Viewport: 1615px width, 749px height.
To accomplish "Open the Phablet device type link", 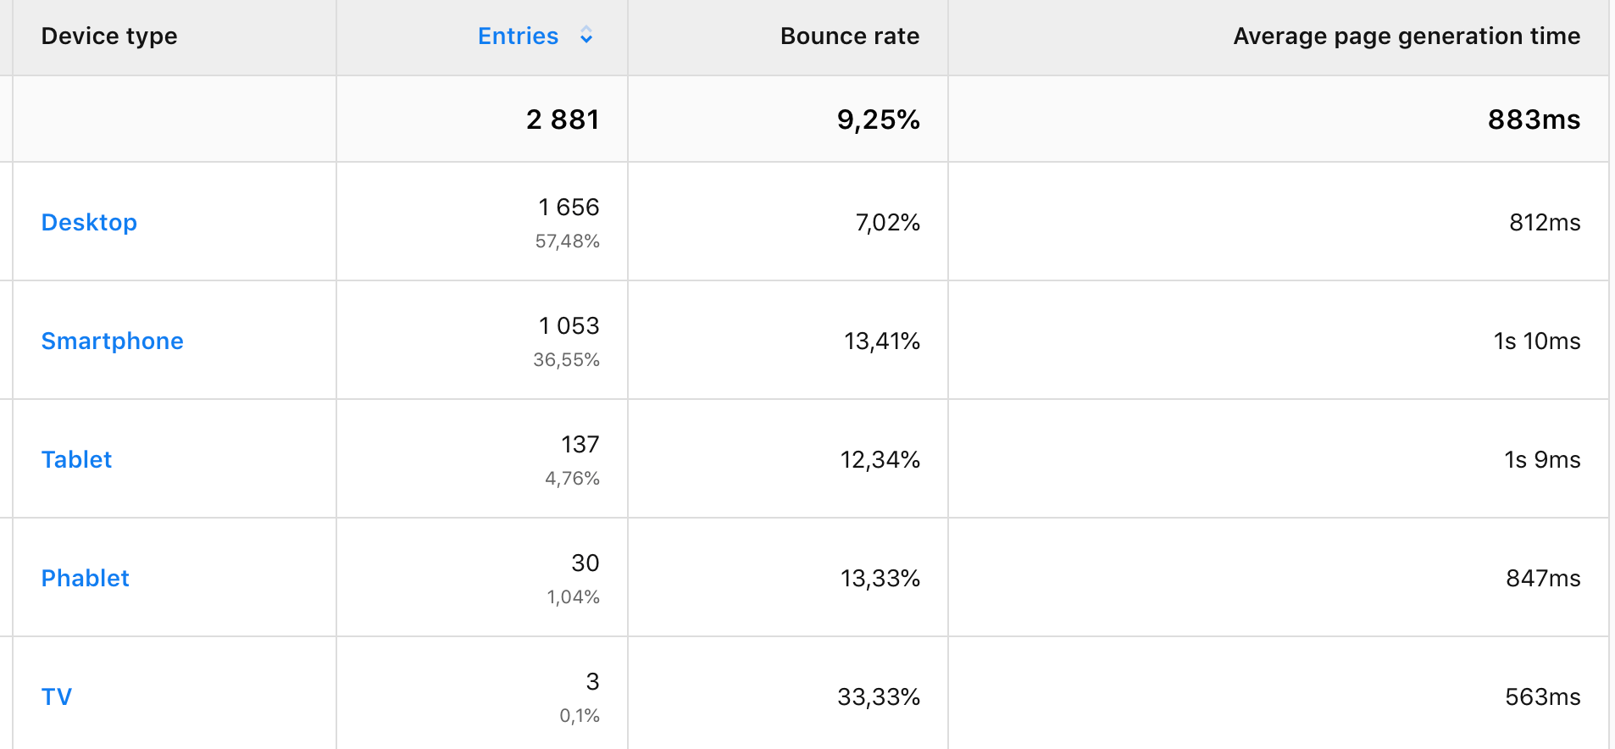I will (x=85, y=578).
